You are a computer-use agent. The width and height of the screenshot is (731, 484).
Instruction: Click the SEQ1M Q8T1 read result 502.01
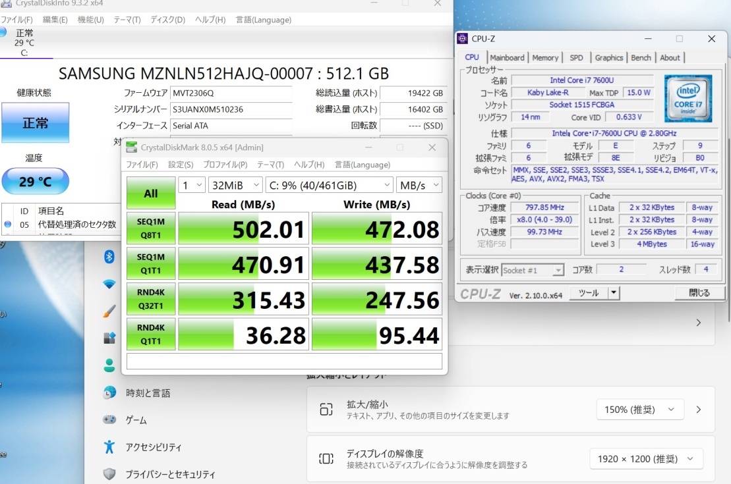tap(243, 229)
